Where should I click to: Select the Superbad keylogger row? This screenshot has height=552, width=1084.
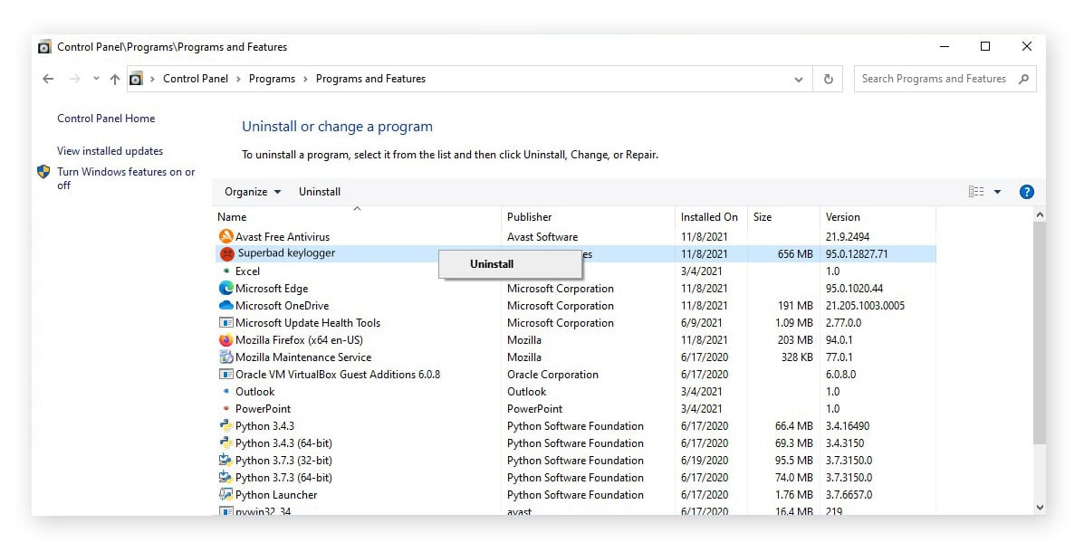pos(575,253)
